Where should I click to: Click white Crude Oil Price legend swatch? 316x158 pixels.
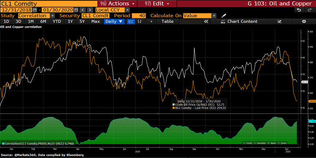pyautogui.click(x=173, y=104)
